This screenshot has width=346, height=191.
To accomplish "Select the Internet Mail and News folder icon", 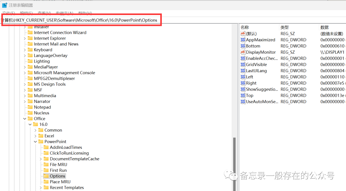I will (30, 44).
